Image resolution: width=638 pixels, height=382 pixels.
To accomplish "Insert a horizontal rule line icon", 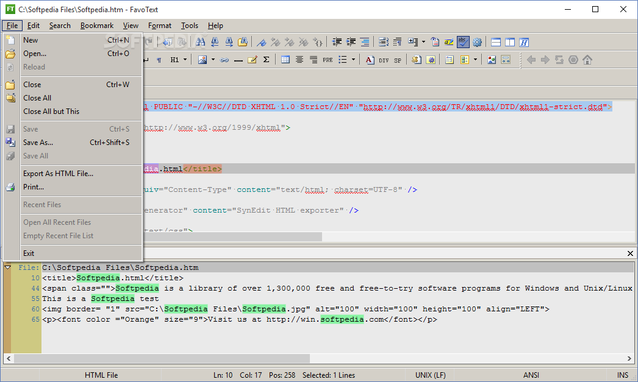I will (238, 60).
